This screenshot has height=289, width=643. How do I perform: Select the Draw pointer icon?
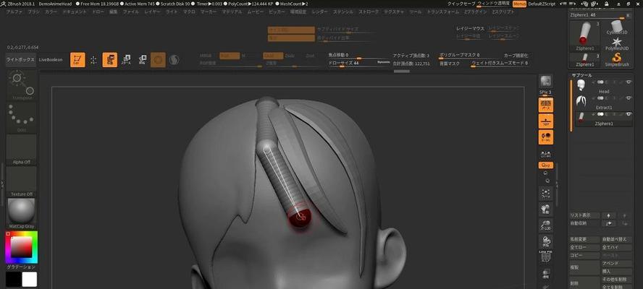click(93, 60)
